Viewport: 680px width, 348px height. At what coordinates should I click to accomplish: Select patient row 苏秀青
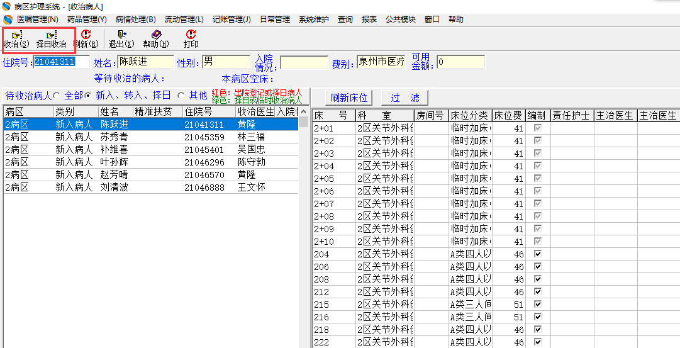[x=151, y=137]
